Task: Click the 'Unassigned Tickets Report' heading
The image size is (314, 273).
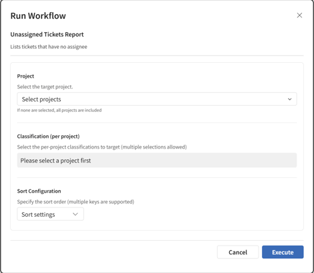Action: click(x=47, y=35)
